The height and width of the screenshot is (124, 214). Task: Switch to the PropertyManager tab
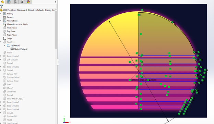coord(9,2)
